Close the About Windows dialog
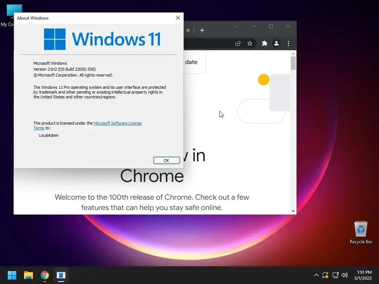 tap(178, 18)
